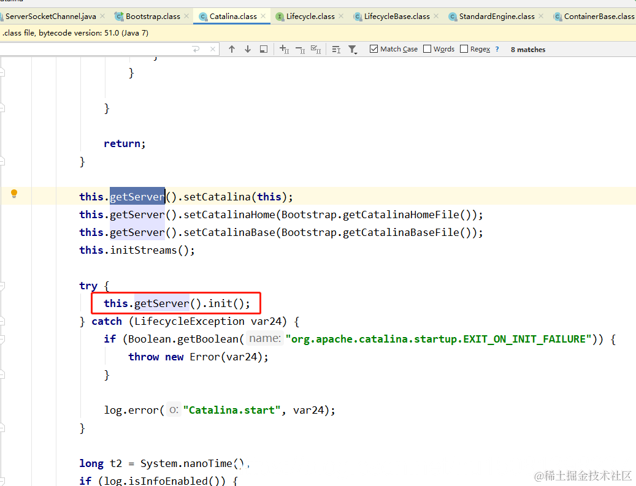This screenshot has width=636, height=486.
Task: Close the ServerSocketChannel.java tab
Action: (x=102, y=16)
